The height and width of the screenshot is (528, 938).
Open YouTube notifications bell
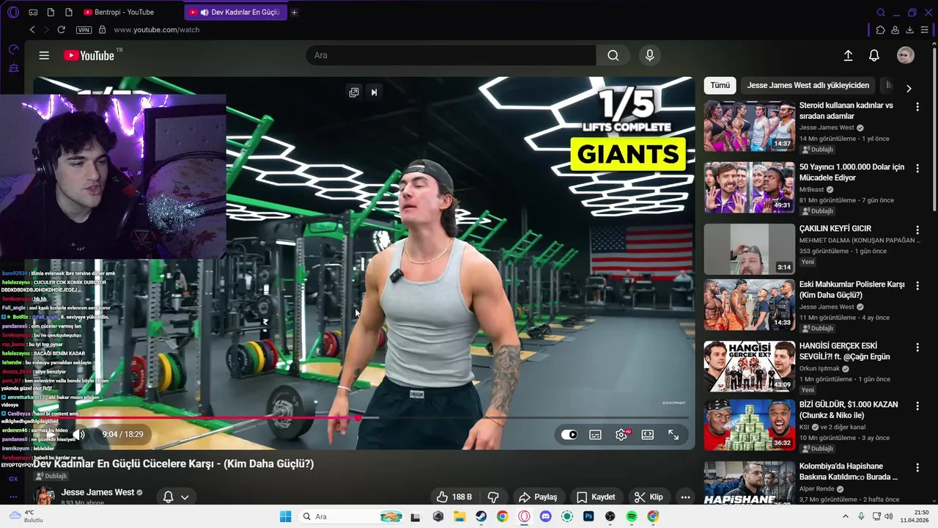tap(874, 56)
